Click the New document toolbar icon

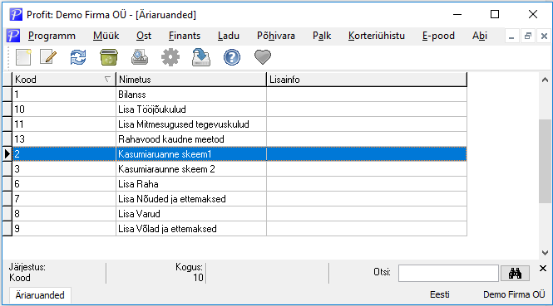coord(23,57)
